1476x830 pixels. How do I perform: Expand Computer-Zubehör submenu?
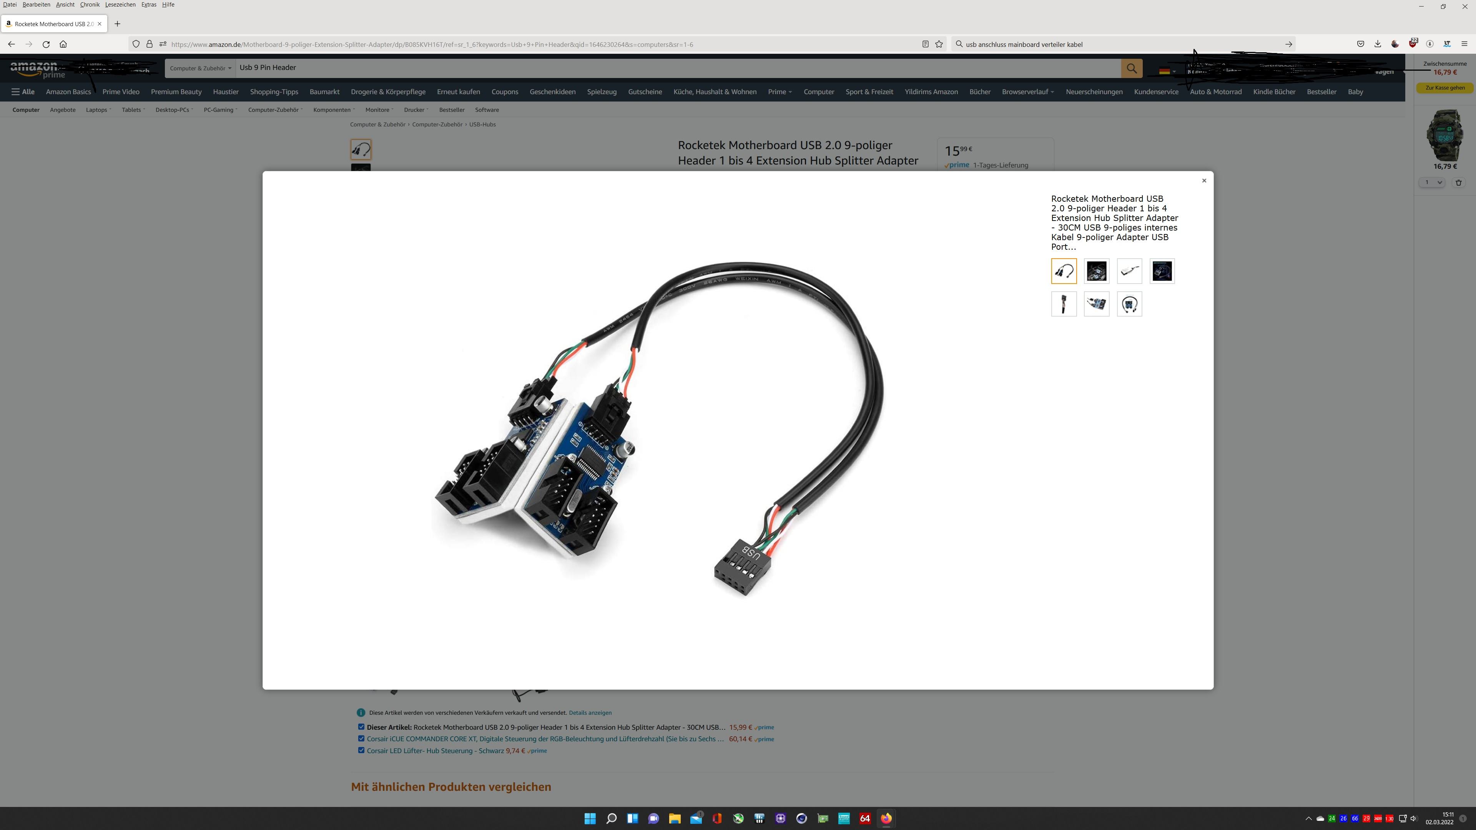pyautogui.click(x=275, y=110)
